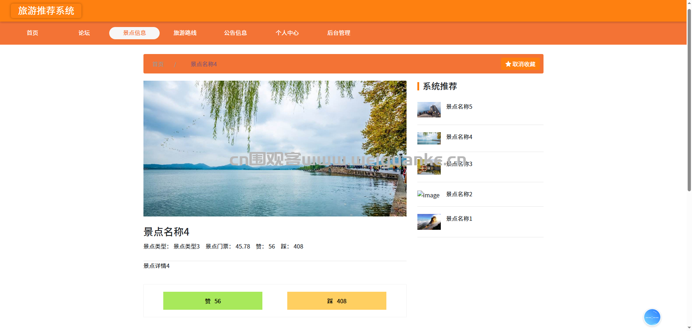Screen dimensions: 692x331
Task: Click the 景点类型3 value
Action: click(x=187, y=246)
